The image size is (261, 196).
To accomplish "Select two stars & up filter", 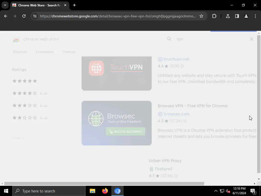I will click(30, 118).
